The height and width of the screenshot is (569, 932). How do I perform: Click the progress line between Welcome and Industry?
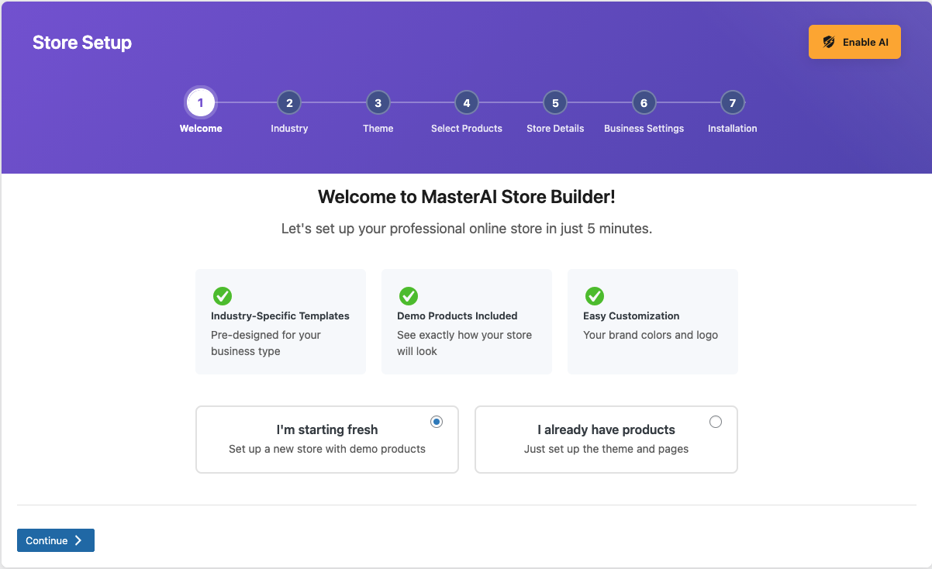245,102
